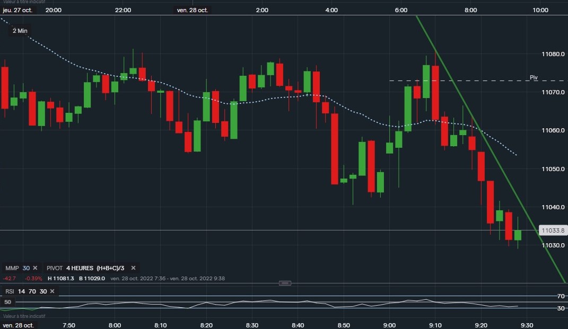Image resolution: width=568 pixels, height=329 pixels.
Task: Click the 9:30 bottom time axis label
Action: pyautogui.click(x=527, y=325)
